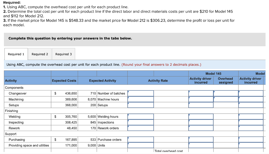Click the 8,070 machine hours value
This screenshot has width=269, height=154.
92,99
